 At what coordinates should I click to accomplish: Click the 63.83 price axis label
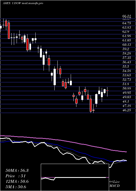coord(126,27)
